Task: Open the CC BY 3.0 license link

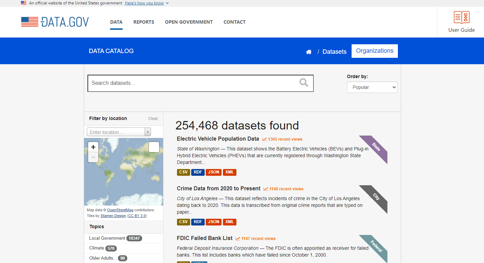Action: pyautogui.click(x=137, y=216)
